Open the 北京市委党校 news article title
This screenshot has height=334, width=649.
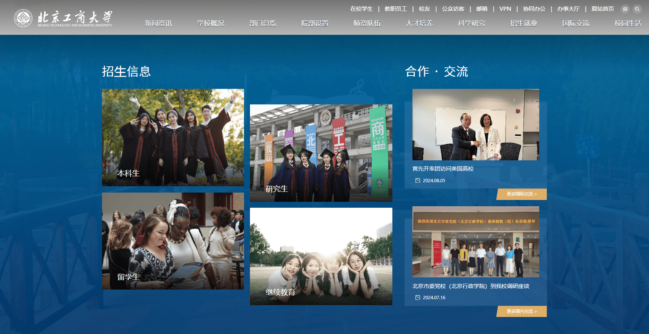[471, 286]
